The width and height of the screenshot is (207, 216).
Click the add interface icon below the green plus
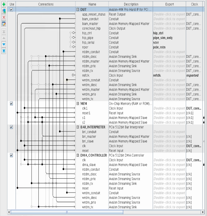click(4, 11)
